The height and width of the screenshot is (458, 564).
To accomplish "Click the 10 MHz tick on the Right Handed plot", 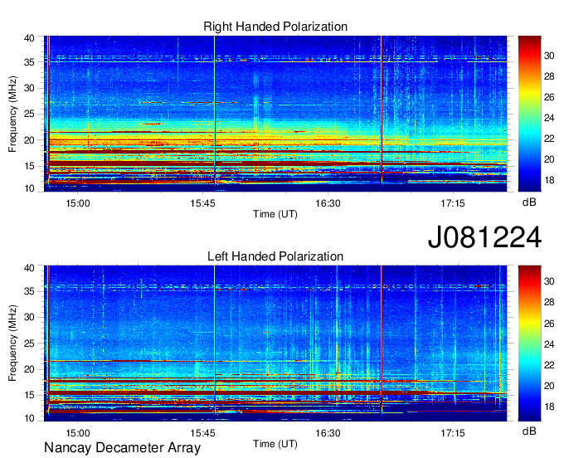I will point(29,188).
